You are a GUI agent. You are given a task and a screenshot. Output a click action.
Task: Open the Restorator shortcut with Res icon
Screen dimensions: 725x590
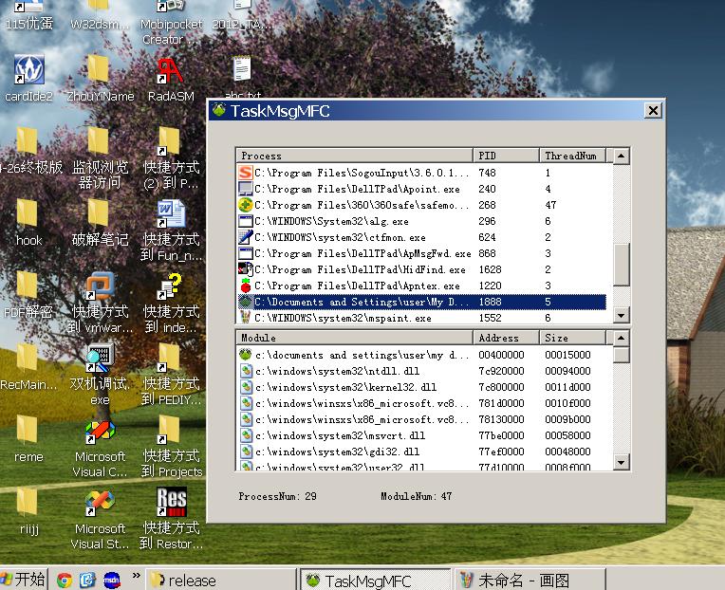point(171,519)
